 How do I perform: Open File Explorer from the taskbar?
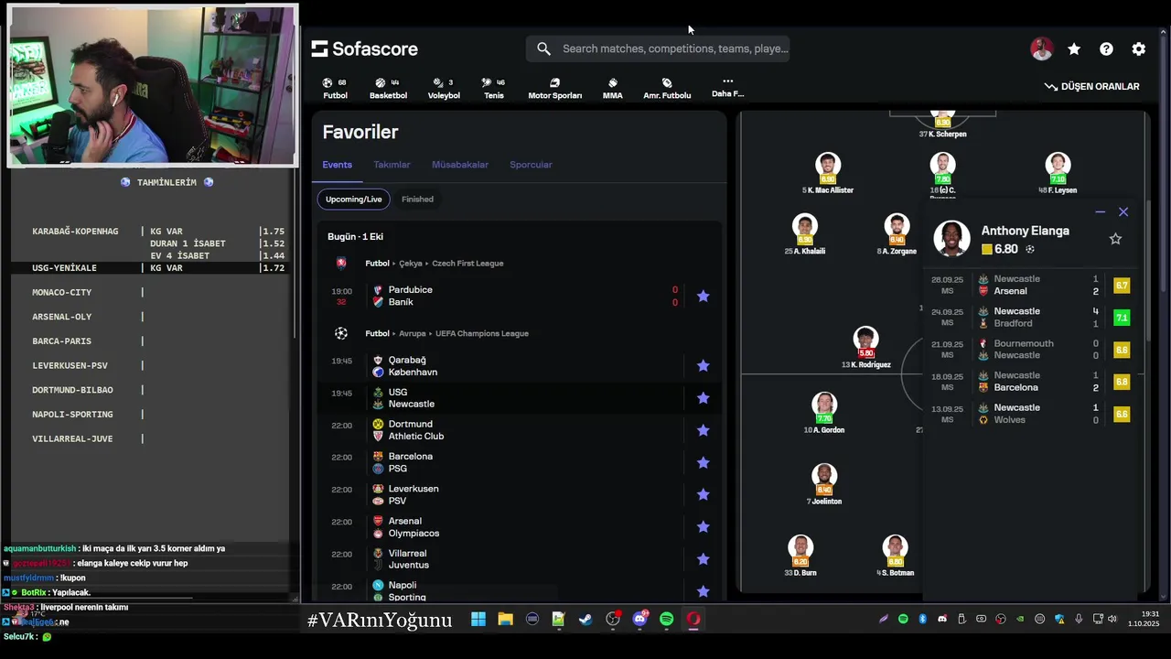pos(505,620)
